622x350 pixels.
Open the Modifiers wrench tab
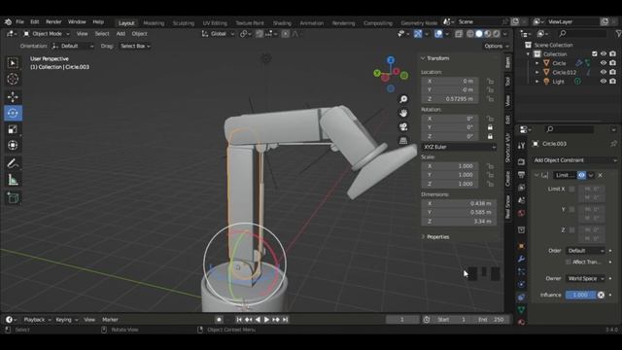point(521,259)
